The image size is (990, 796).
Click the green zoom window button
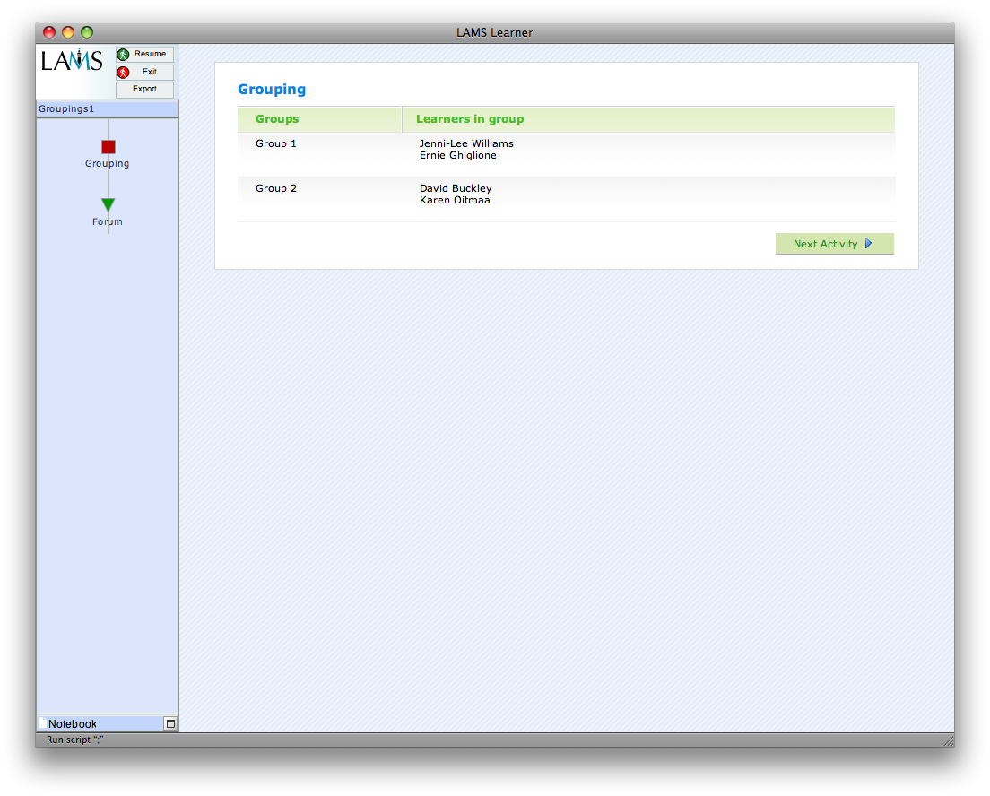pos(87,33)
